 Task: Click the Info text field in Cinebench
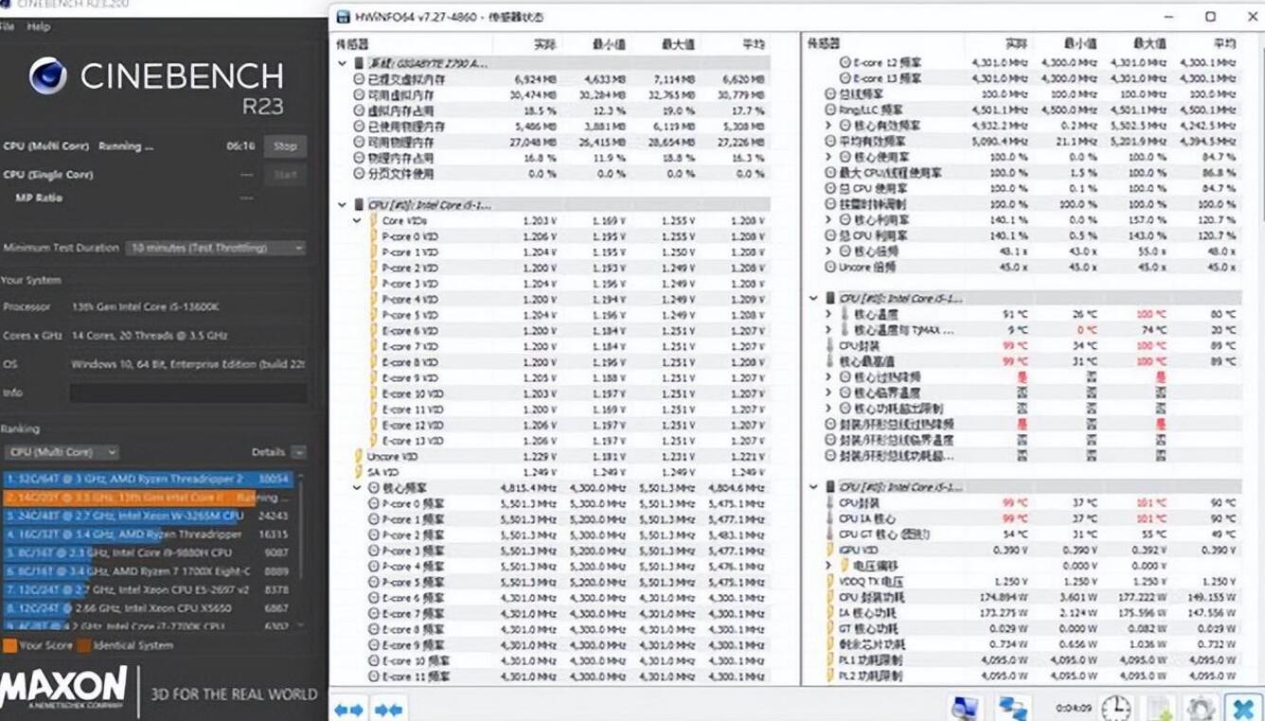187,393
